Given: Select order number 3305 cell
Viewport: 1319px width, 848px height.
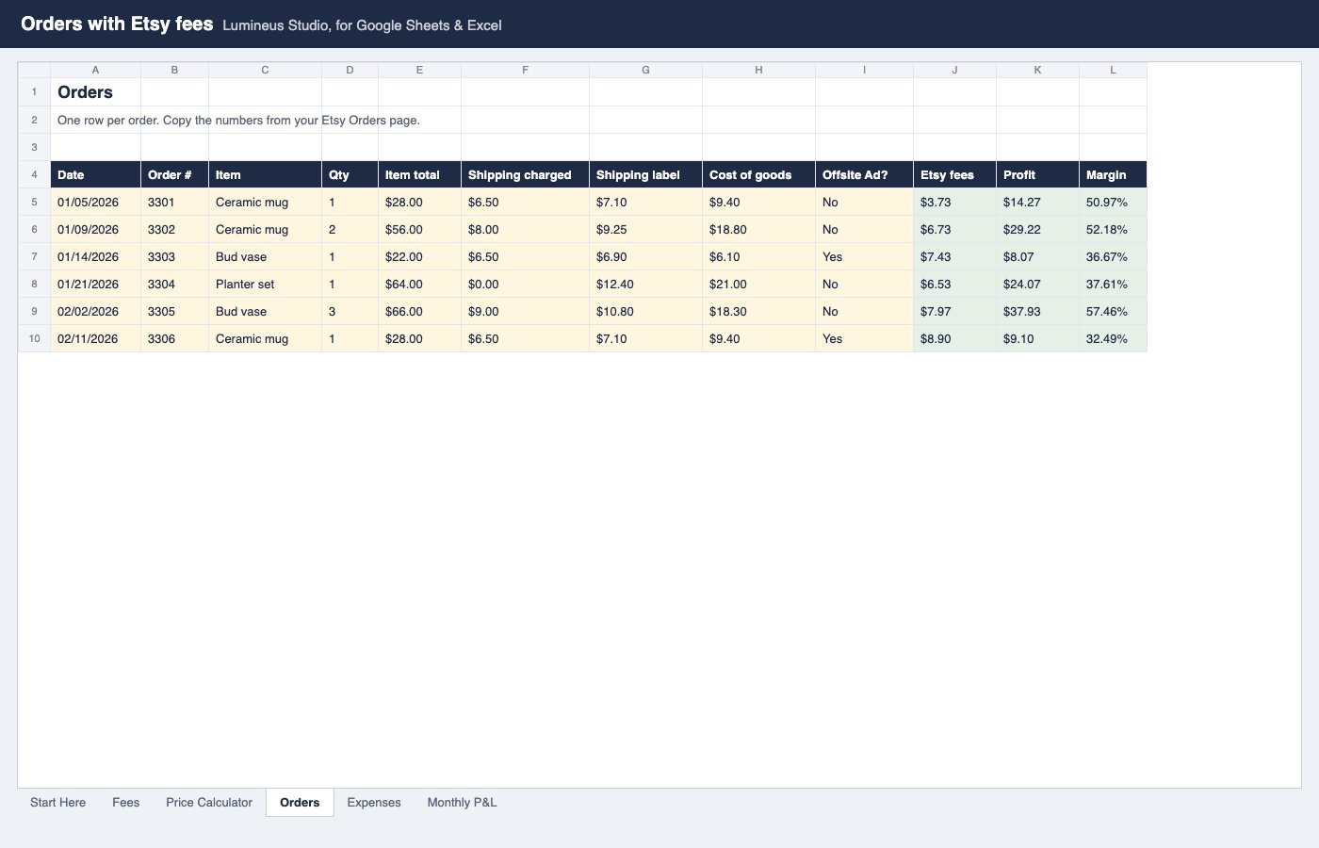Looking at the screenshot, I should pos(174,312).
